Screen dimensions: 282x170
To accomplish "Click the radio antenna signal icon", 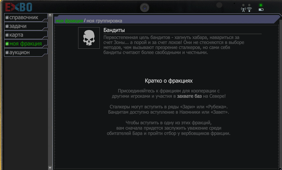I will pyautogui.click(x=243, y=9).
